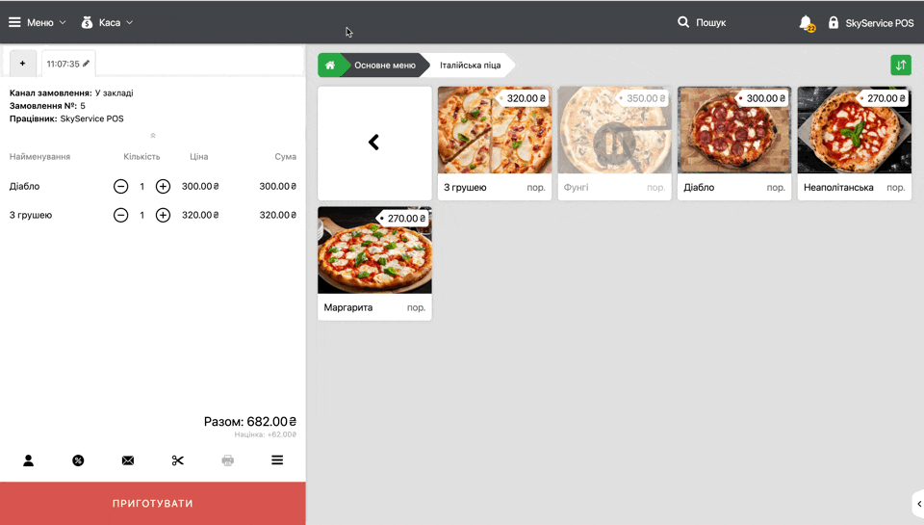Expand the Меню dropdown
This screenshot has height=525, width=924.
pyautogui.click(x=38, y=22)
